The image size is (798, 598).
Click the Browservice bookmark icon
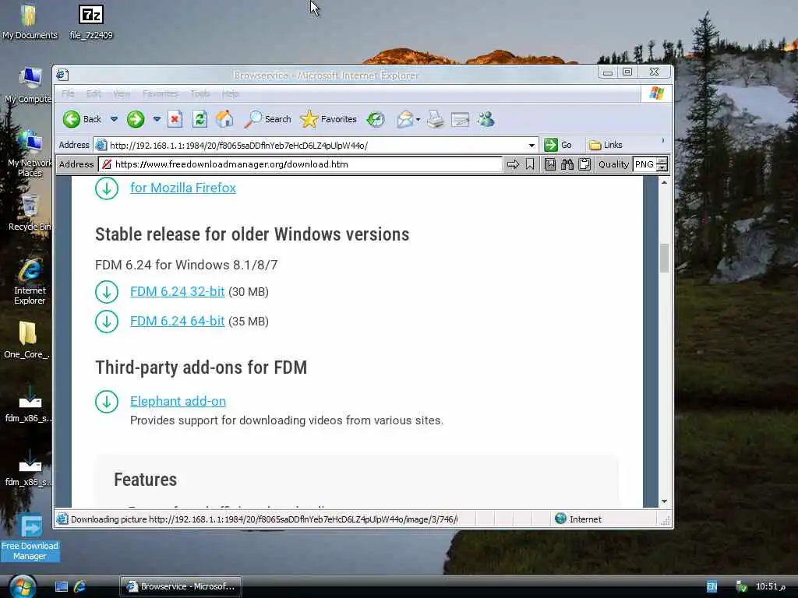click(530, 164)
